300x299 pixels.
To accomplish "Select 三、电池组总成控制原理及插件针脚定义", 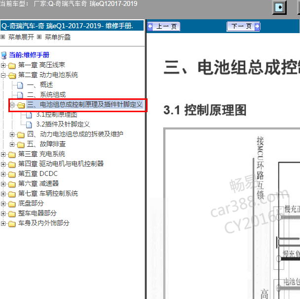I will pos(85,104).
